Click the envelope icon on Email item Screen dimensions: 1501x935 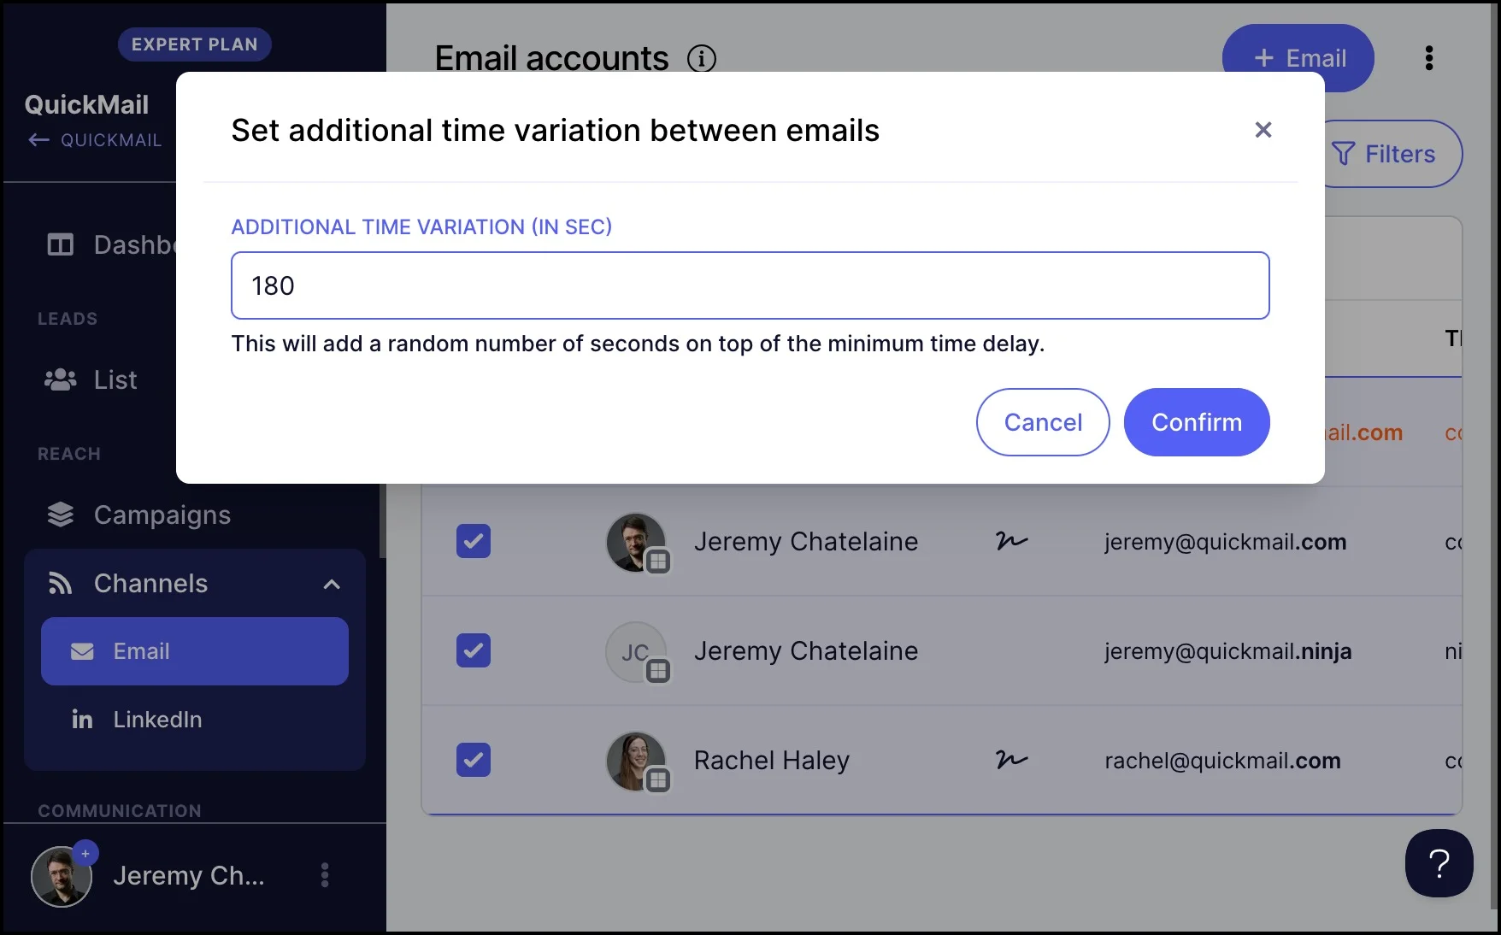tap(82, 651)
